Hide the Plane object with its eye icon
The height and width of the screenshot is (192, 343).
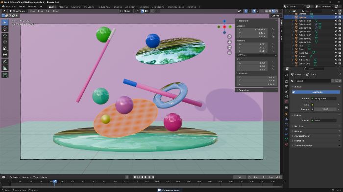pos(336,49)
